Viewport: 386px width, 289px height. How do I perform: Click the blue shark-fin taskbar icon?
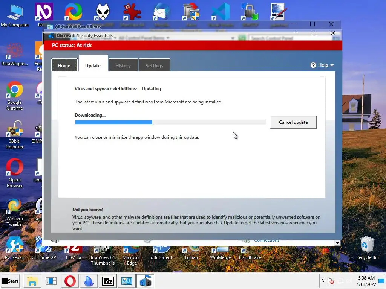point(89,281)
